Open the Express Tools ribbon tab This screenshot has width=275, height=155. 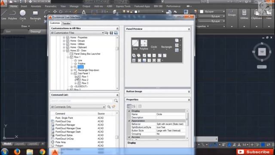(123, 6)
